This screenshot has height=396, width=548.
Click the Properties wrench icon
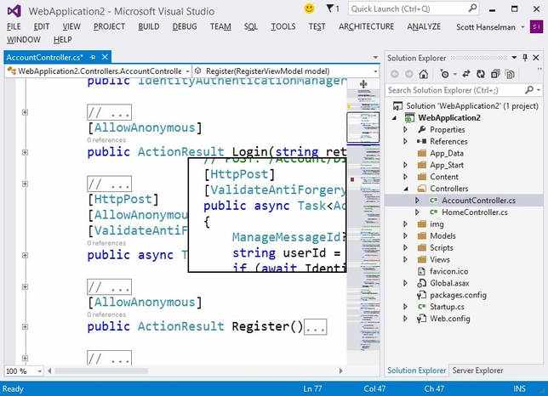(x=422, y=129)
